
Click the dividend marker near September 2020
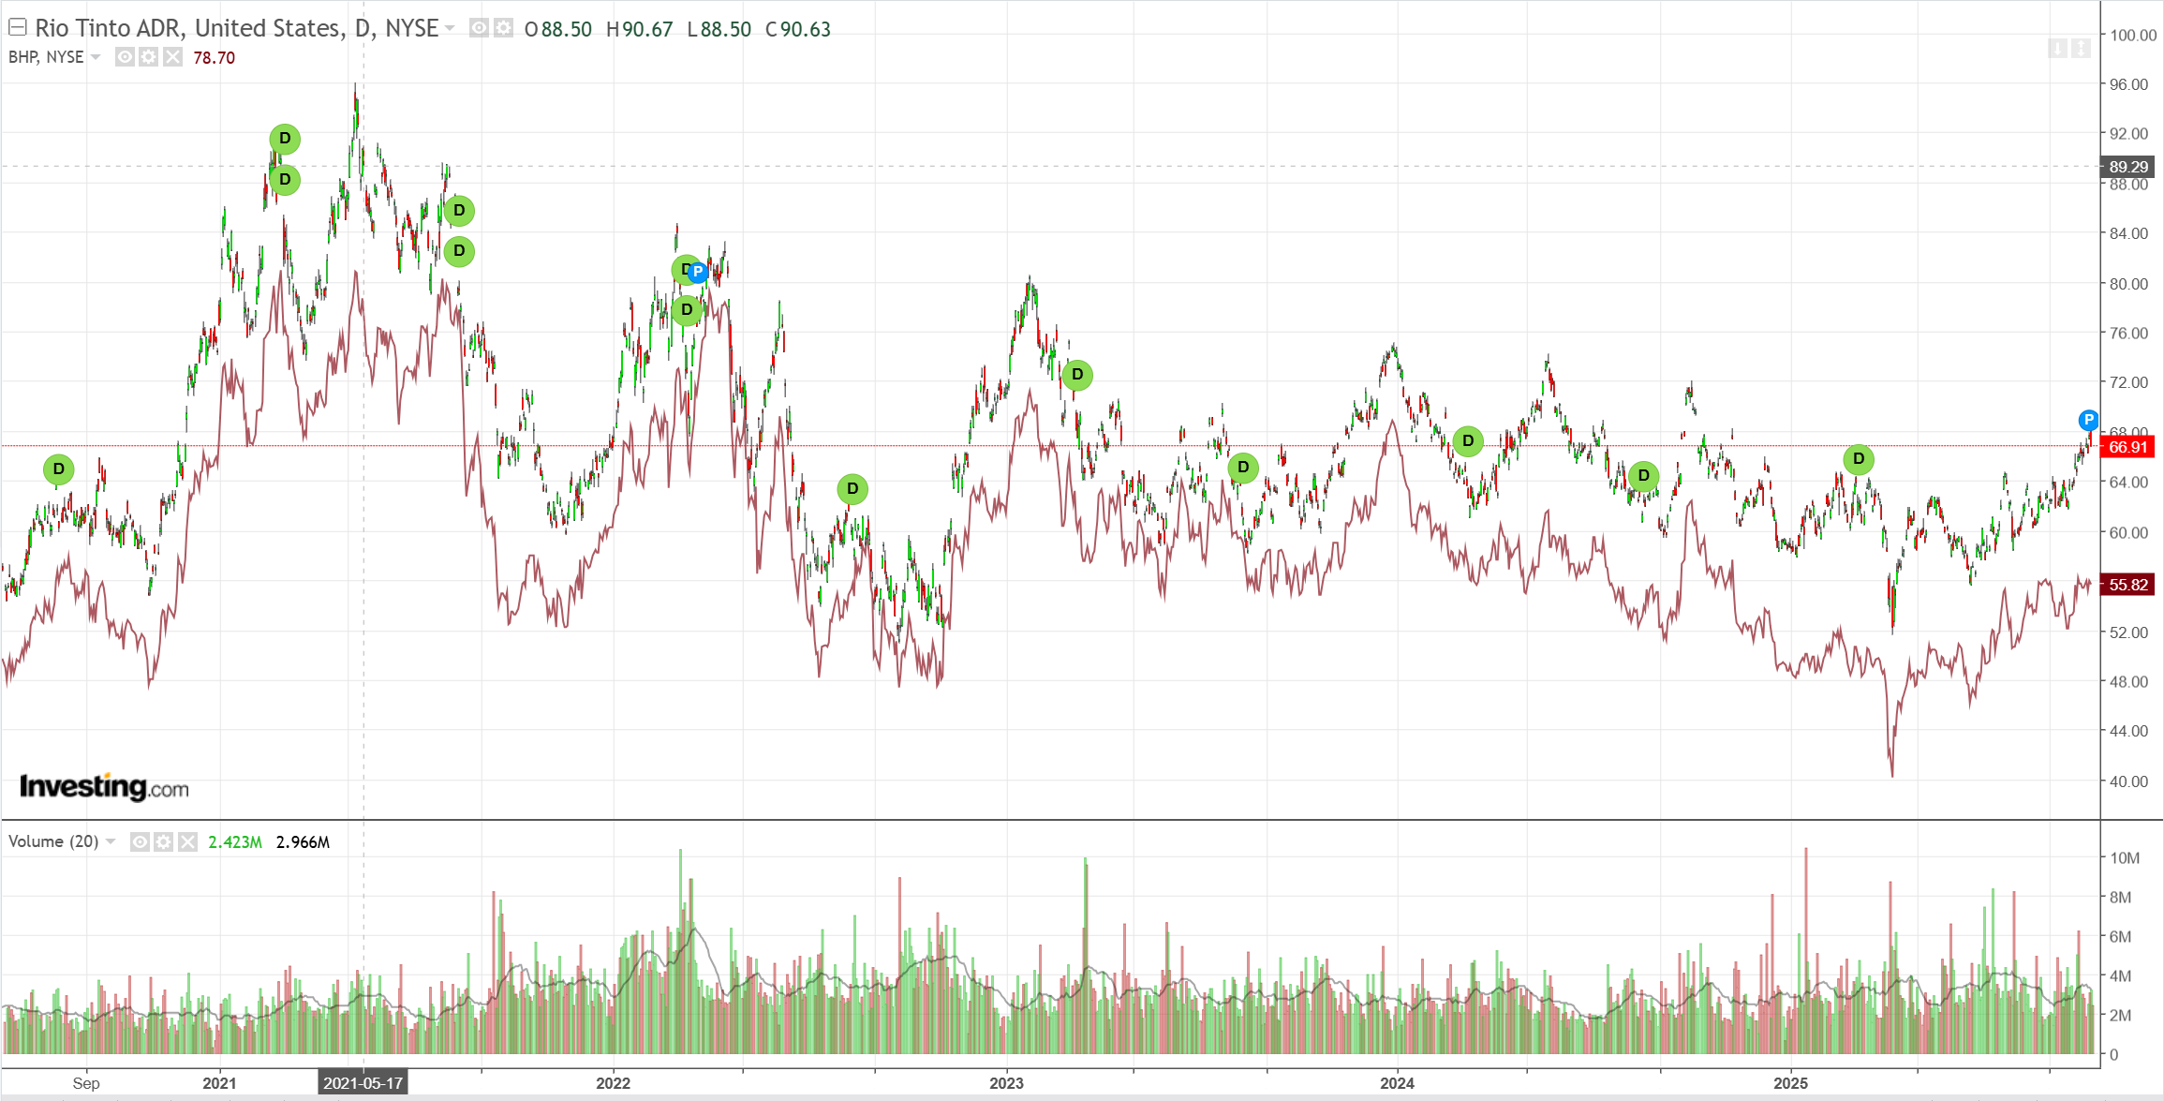tap(58, 469)
